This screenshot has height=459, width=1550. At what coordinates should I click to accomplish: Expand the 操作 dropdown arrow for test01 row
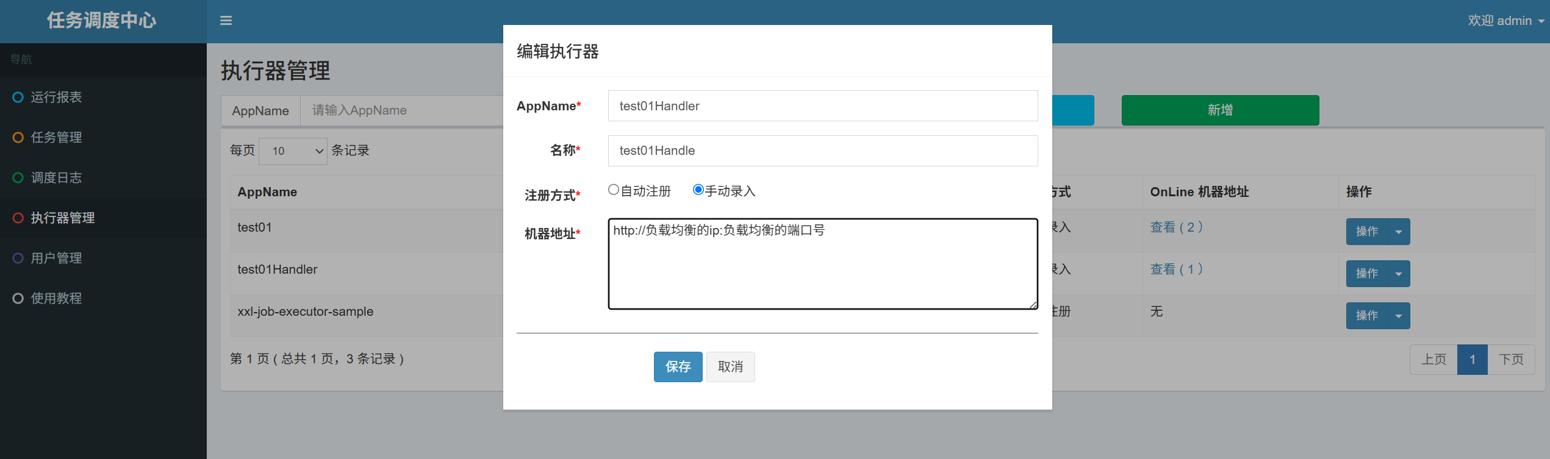[1398, 232]
